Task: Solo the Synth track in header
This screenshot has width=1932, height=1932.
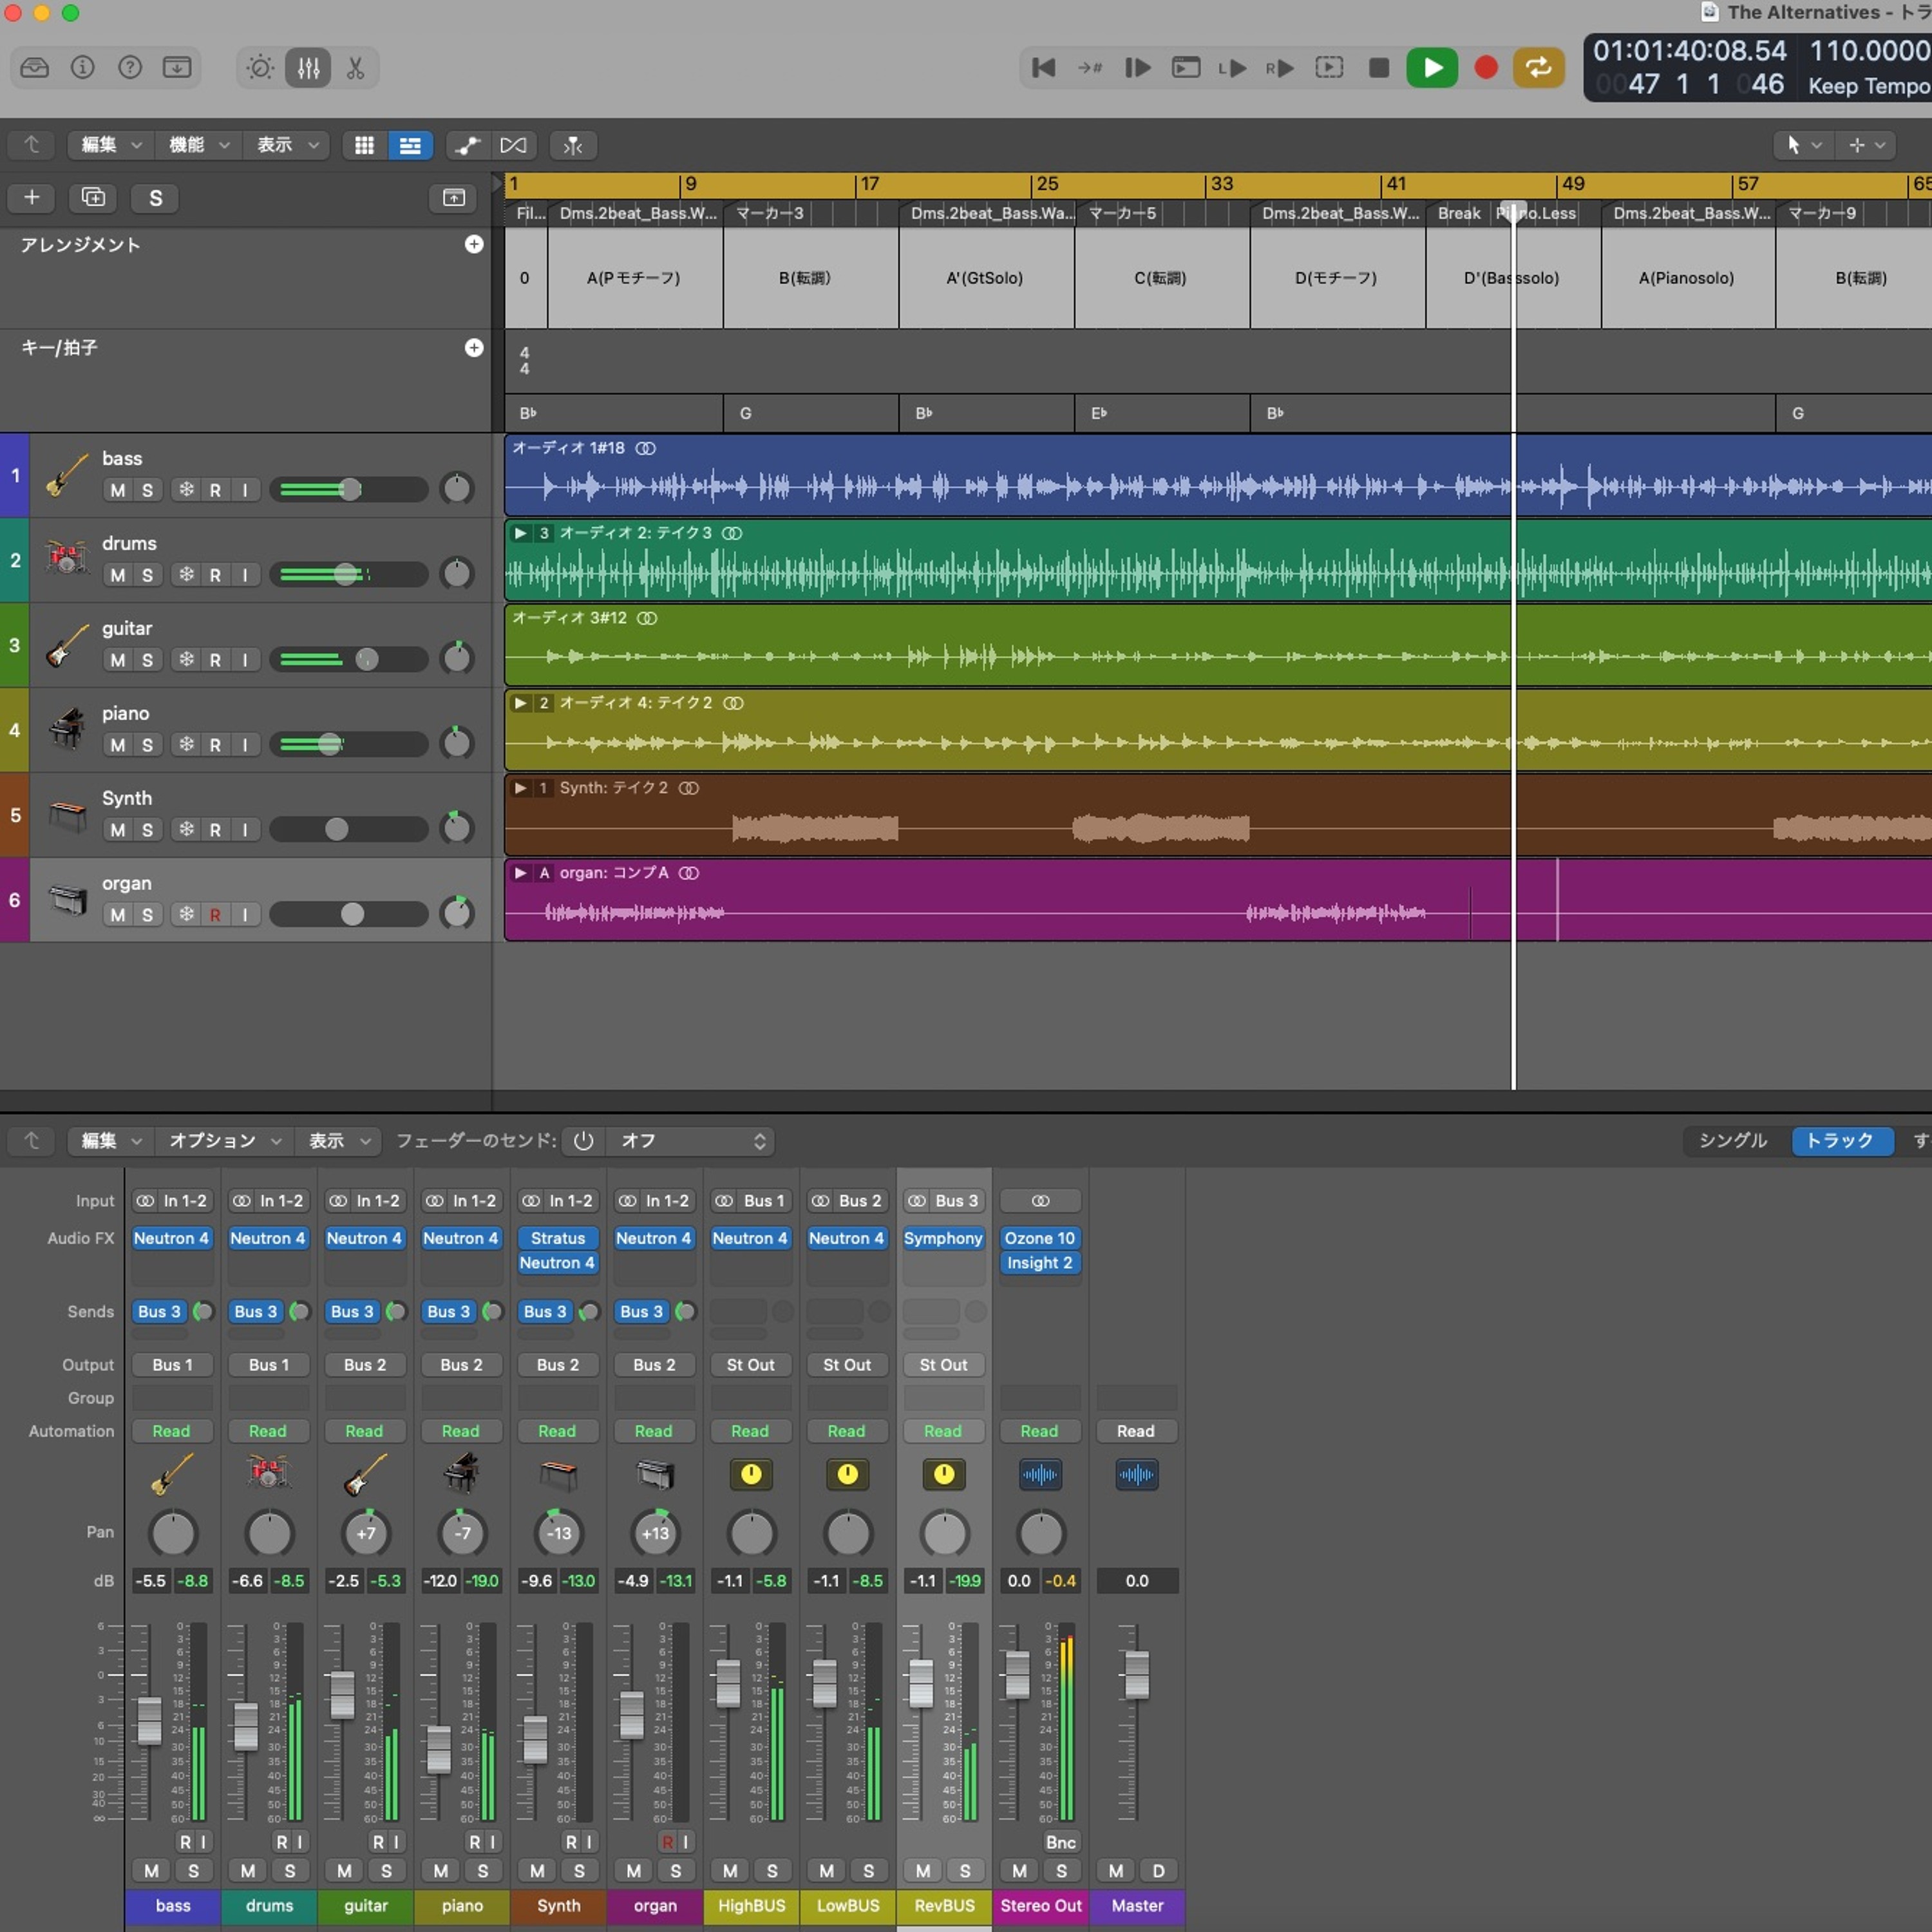Action: [147, 830]
